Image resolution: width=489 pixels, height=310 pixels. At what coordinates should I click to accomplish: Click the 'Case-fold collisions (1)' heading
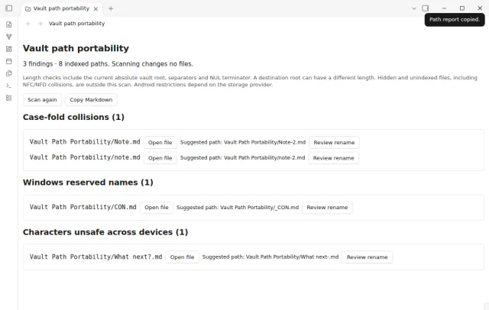(x=73, y=117)
